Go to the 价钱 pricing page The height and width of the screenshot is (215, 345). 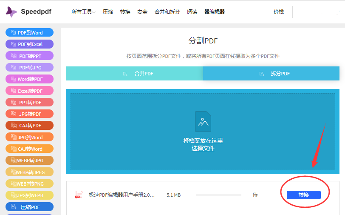tap(279, 11)
